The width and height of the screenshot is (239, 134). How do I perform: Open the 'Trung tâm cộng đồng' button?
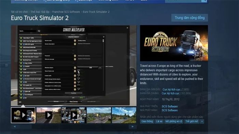189,18
